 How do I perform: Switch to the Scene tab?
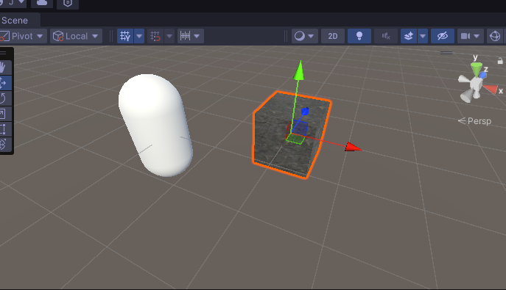tap(15, 21)
